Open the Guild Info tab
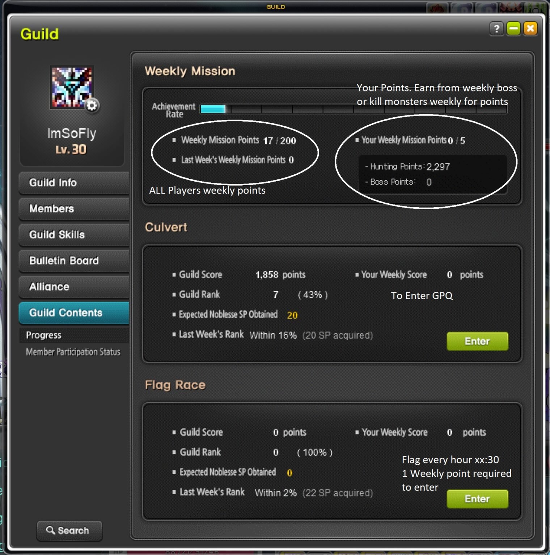The height and width of the screenshot is (555, 550). pyautogui.click(x=74, y=183)
